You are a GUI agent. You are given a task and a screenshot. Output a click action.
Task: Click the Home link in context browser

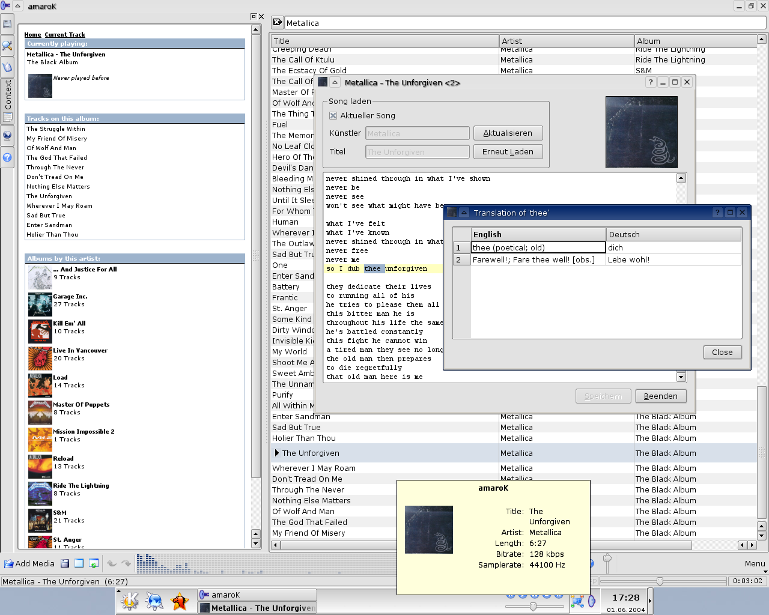point(32,35)
